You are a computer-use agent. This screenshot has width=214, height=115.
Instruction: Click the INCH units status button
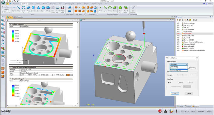click(193, 111)
